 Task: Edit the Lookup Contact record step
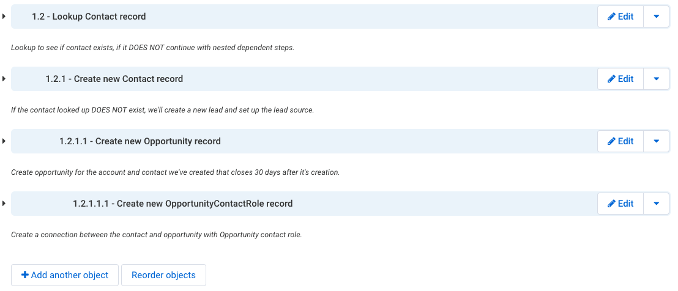tap(620, 17)
